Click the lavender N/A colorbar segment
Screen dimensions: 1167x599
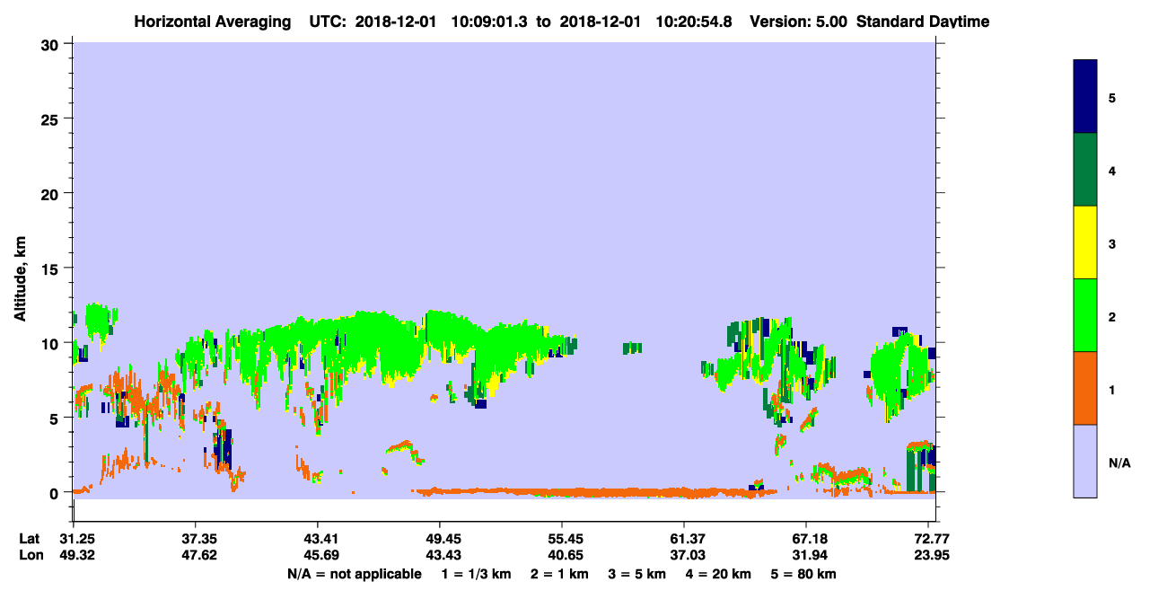pos(1085,461)
